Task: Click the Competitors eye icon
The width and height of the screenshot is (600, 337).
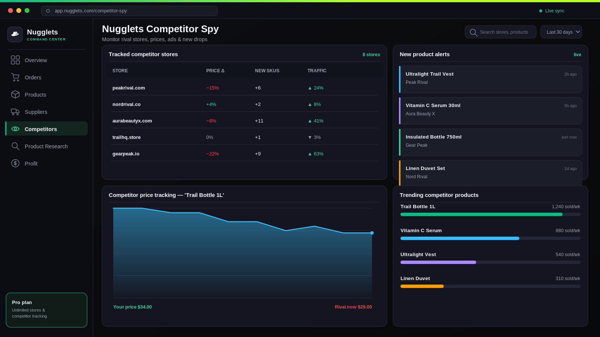Action: click(15, 129)
